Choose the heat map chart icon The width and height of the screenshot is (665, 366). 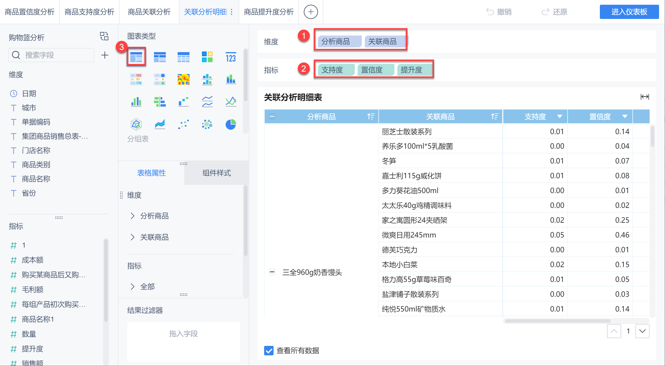(x=183, y=79)
